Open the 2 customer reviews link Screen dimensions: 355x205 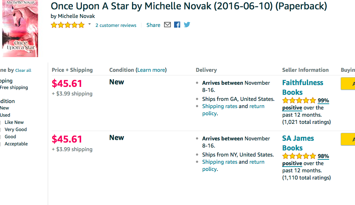116,25
